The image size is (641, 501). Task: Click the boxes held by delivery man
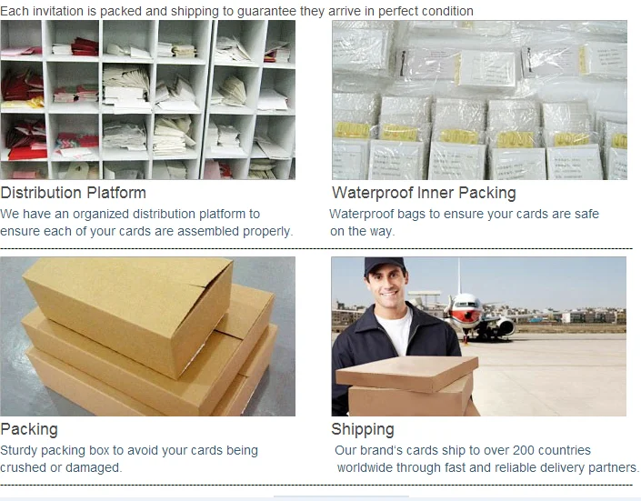pos(406,386)
